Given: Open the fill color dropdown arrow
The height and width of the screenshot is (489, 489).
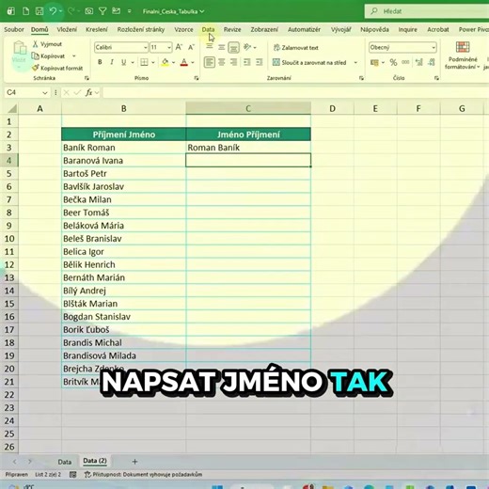Looking at the screenshot, I should coord(173,62).
